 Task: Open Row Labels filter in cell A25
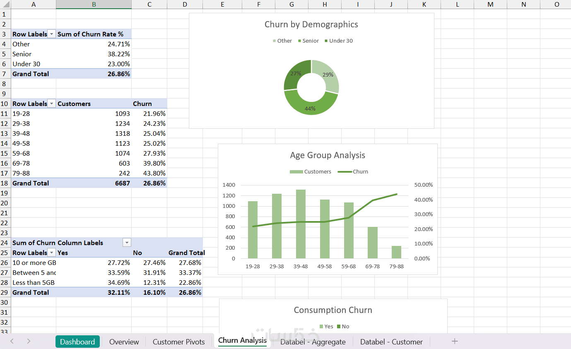tap(52, 253)
